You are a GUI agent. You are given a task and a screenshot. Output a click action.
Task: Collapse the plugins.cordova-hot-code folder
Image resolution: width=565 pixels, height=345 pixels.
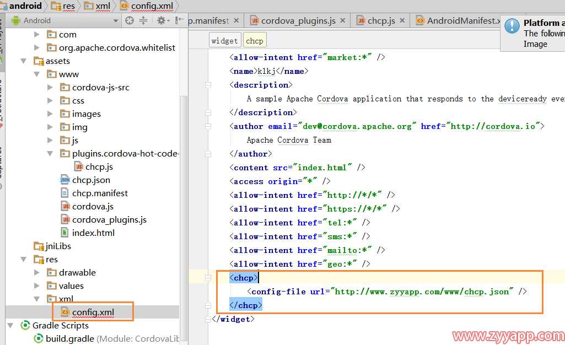click(50, 153)
